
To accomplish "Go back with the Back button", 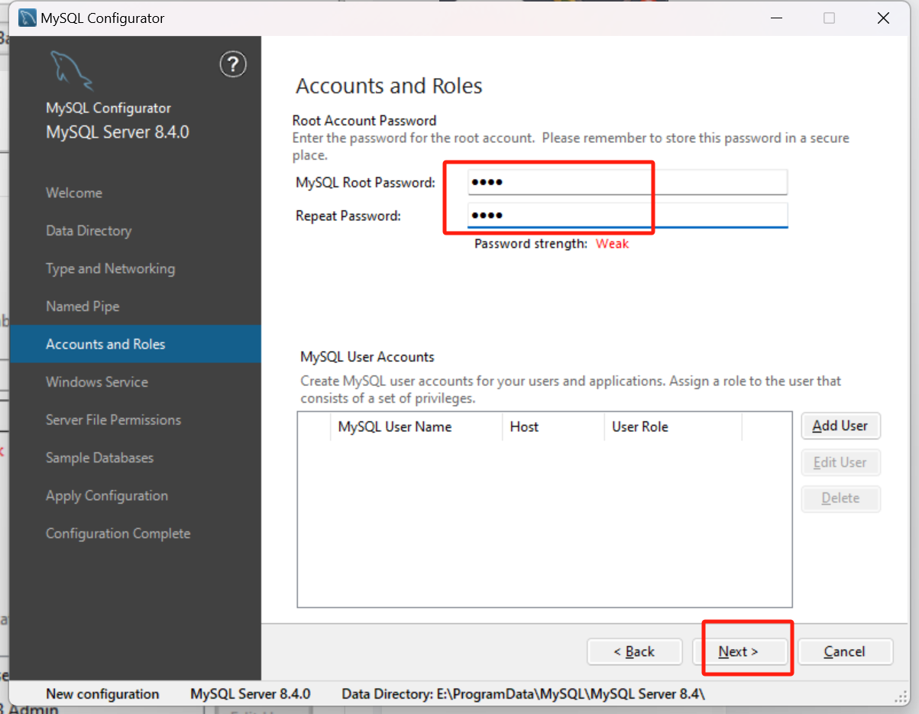I will [634, 651].
